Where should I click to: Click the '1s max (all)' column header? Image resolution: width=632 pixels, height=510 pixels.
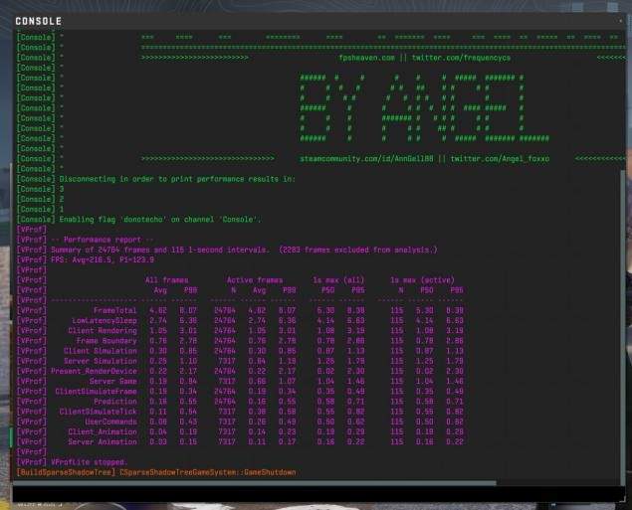point(338,280)
